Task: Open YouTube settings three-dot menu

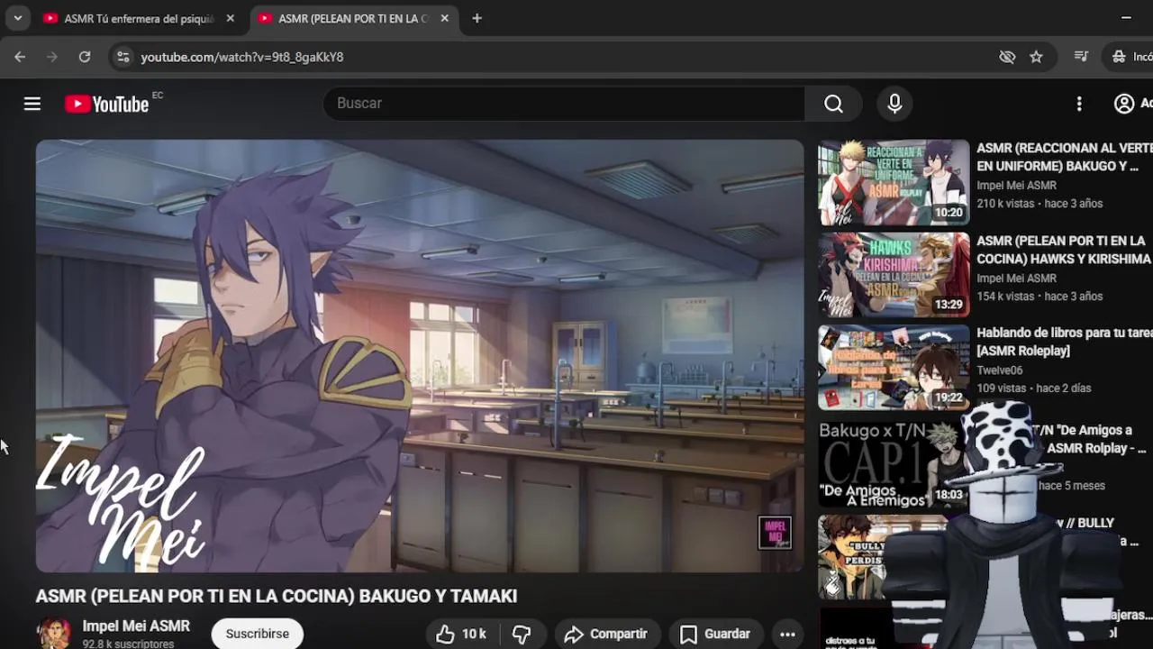Action: tap(1079, 104)
